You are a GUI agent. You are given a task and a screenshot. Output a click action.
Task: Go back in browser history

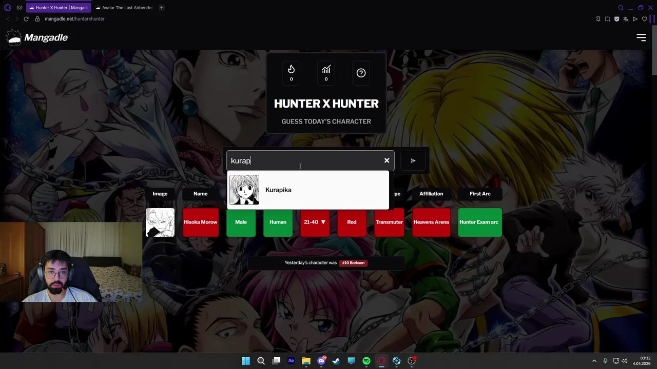(x=8, y=19)
